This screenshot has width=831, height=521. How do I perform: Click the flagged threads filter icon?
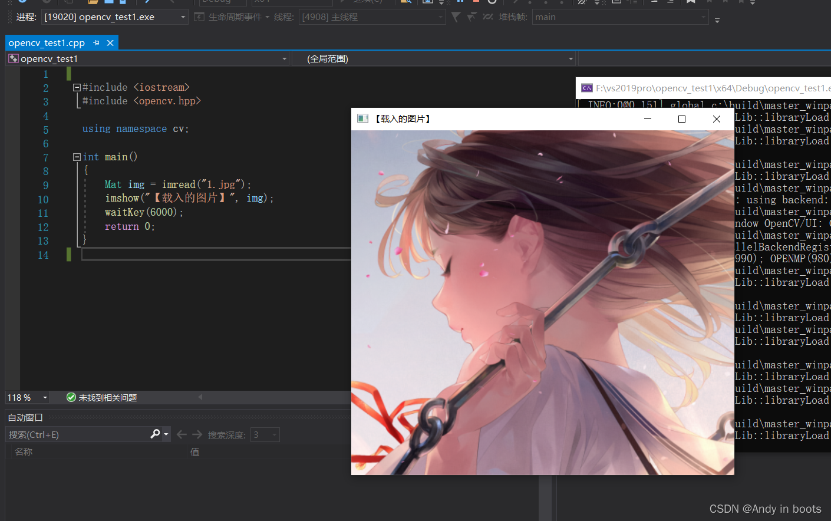click(x=471, y=17)
